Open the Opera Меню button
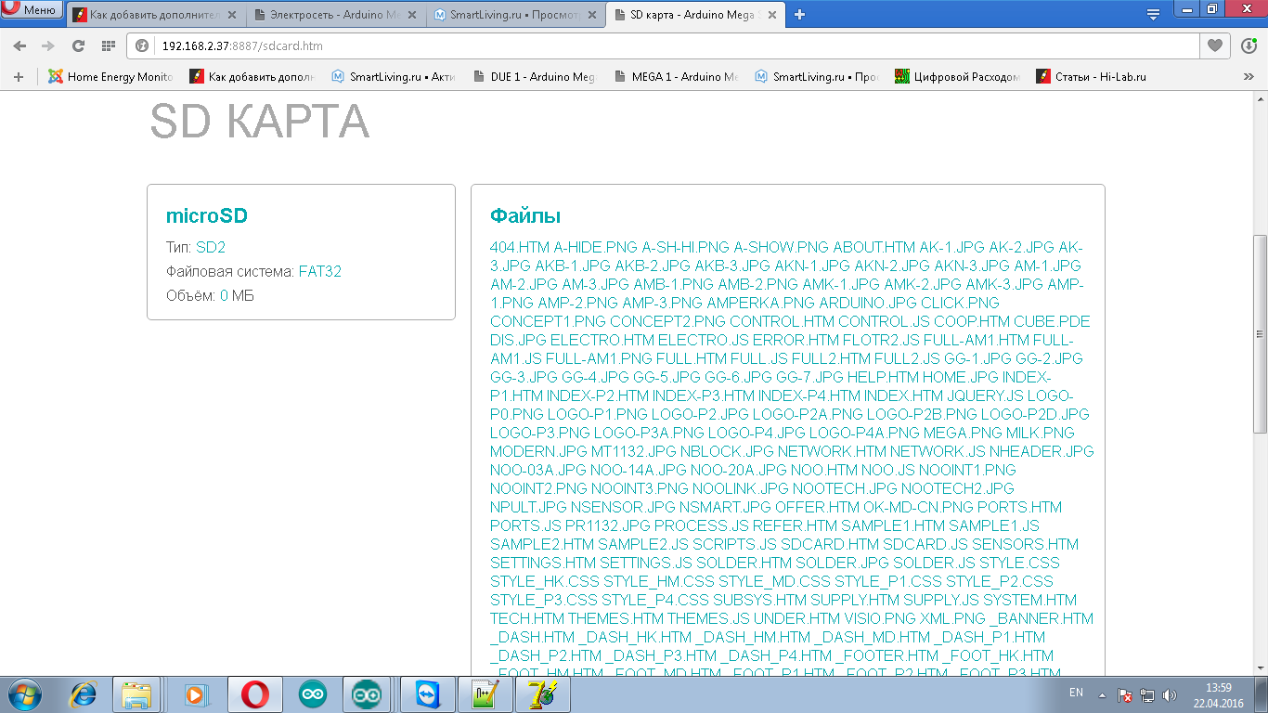The image size is (1268, 713). point(32,11)
